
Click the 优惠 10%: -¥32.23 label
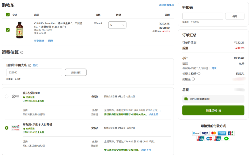161,31
